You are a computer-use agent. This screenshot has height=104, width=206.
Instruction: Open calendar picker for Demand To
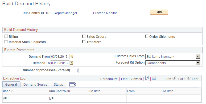pos(72,63)
